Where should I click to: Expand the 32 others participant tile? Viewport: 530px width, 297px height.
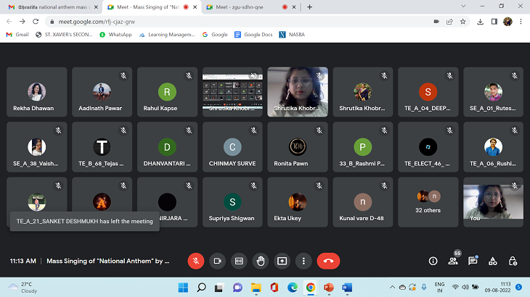click(428, 201)
